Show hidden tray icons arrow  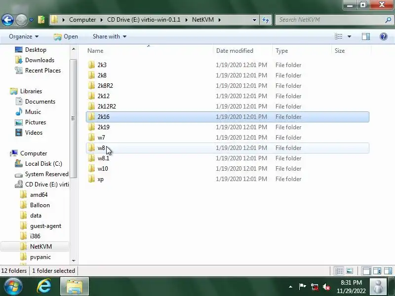(x=290, y=287)
